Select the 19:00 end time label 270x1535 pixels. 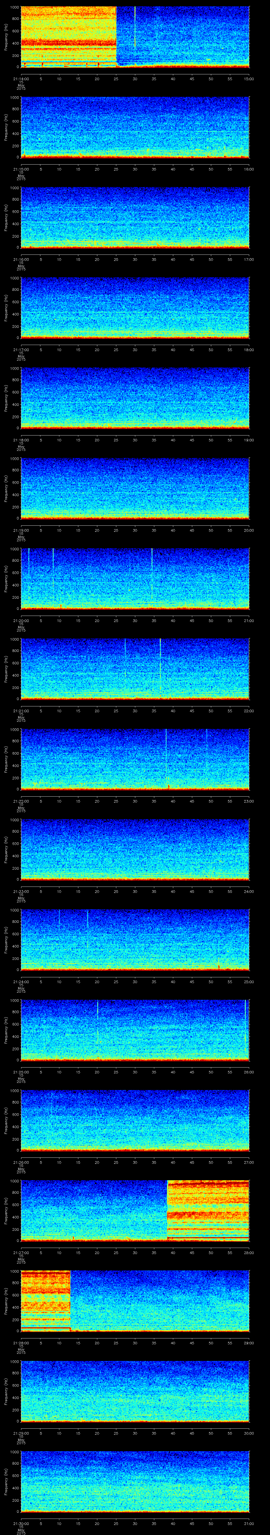(249, 440)
